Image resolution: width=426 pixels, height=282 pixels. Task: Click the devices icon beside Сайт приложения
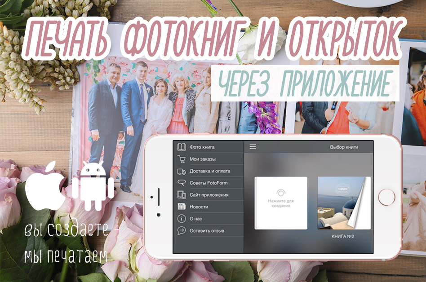tap(182, 194)
